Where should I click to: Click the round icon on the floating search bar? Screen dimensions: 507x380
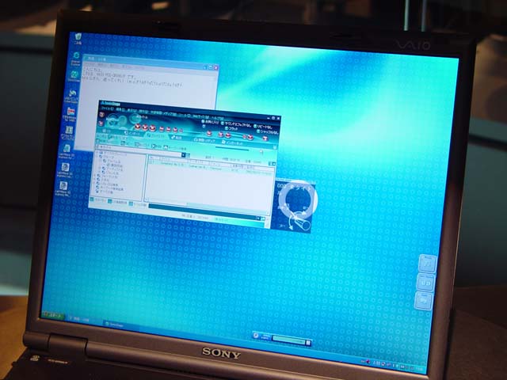click(x=256, y=336)
